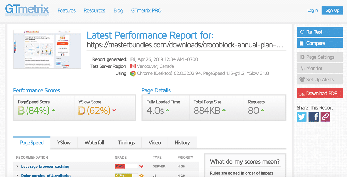The image size is (347, 177).
Task: Copy report link with chain icon
Action: (325, 117)
